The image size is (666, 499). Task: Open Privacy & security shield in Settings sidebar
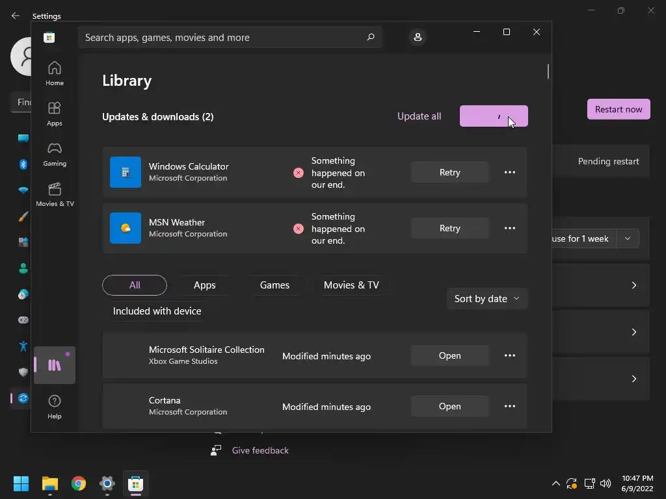23,372
